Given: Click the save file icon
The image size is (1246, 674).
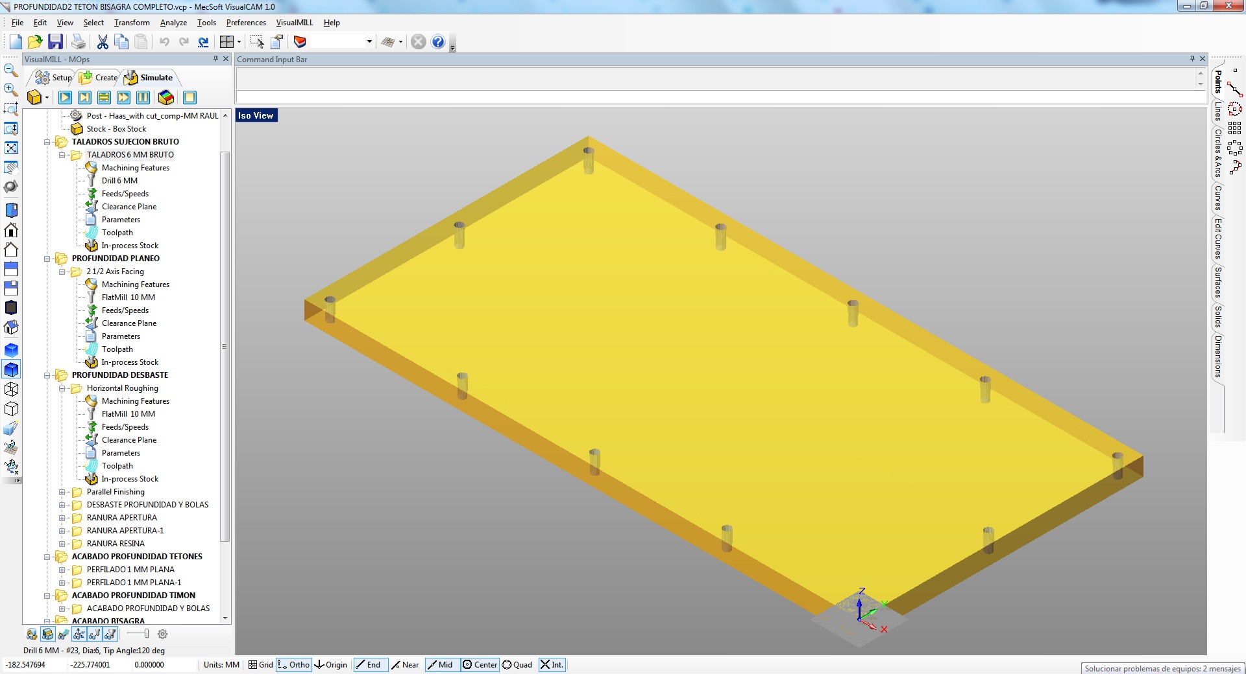Looking at the screenshot, I should (x=55, y=41).
